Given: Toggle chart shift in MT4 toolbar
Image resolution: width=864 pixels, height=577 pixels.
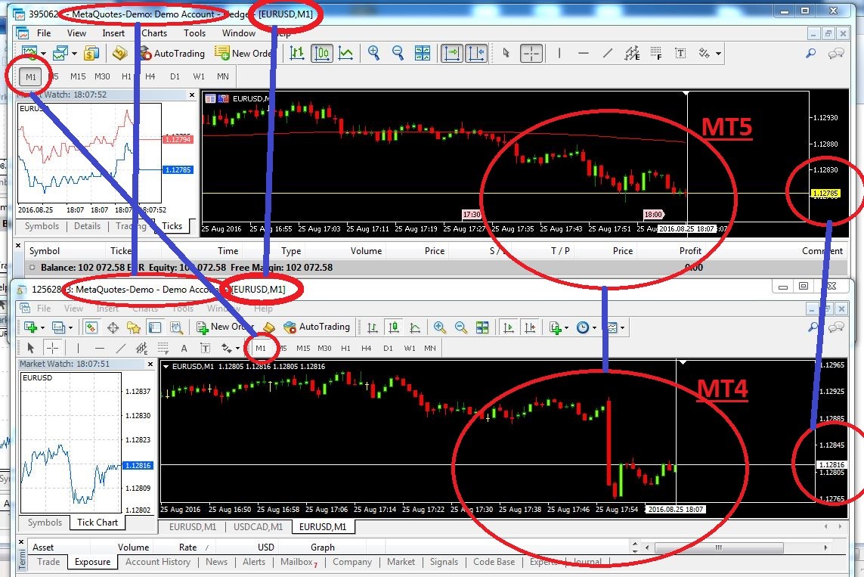Looking at the screenshot, I should [x=530, y=327].
